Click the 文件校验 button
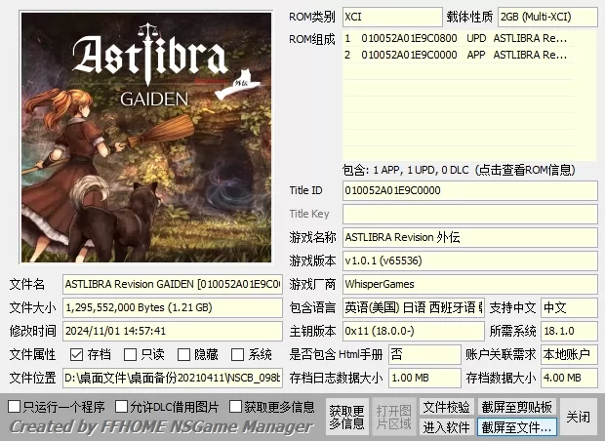The width and height of the screenshot is (605, 441). tap(446, 407)
